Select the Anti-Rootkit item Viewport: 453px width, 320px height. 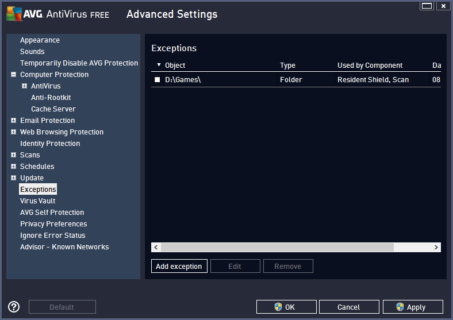coord(51,98)
